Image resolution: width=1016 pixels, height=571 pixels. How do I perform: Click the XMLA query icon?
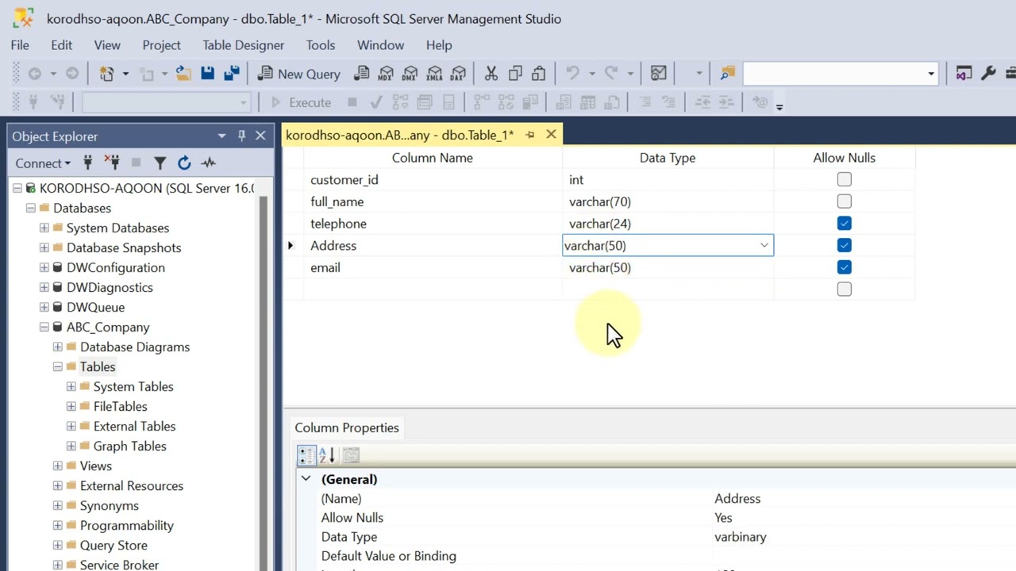(x=434, y=74)
